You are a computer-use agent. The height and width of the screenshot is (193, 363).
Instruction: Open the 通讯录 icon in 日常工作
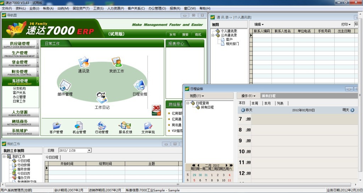(84, 62)
